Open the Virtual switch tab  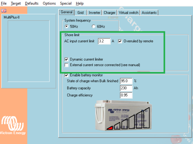click(128, 13)
